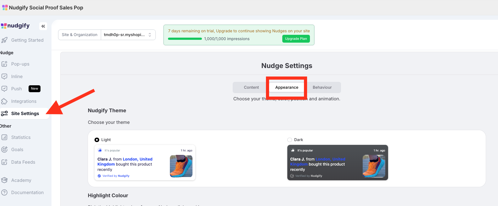Click the Dark theme preview card

(338, 163)
